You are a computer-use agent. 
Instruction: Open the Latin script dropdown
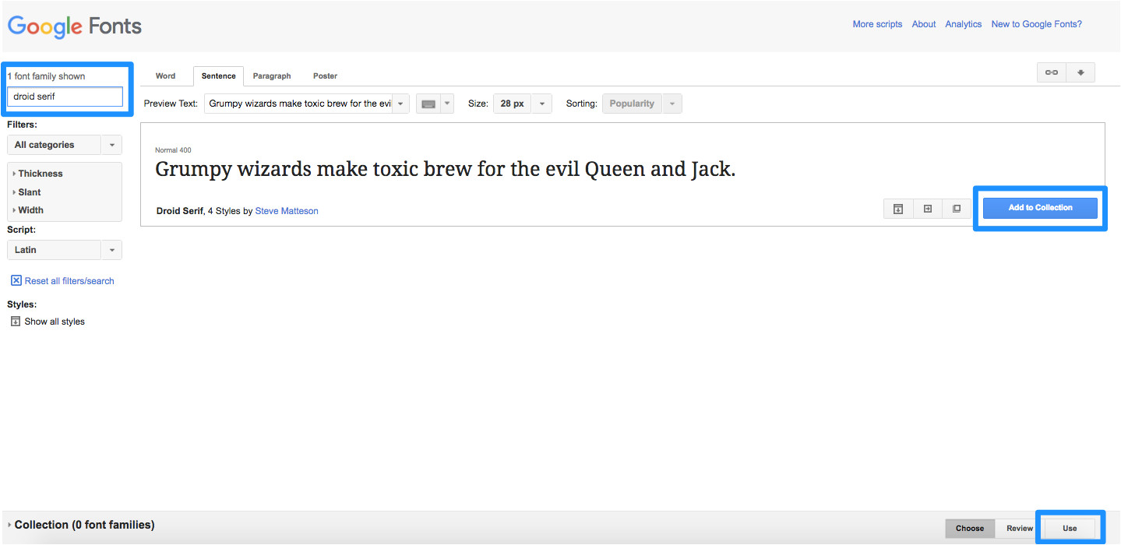click(64, 250)
